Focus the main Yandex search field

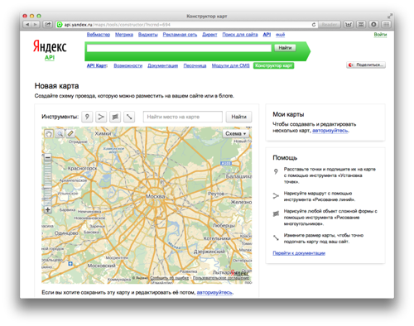coord(179,48)
